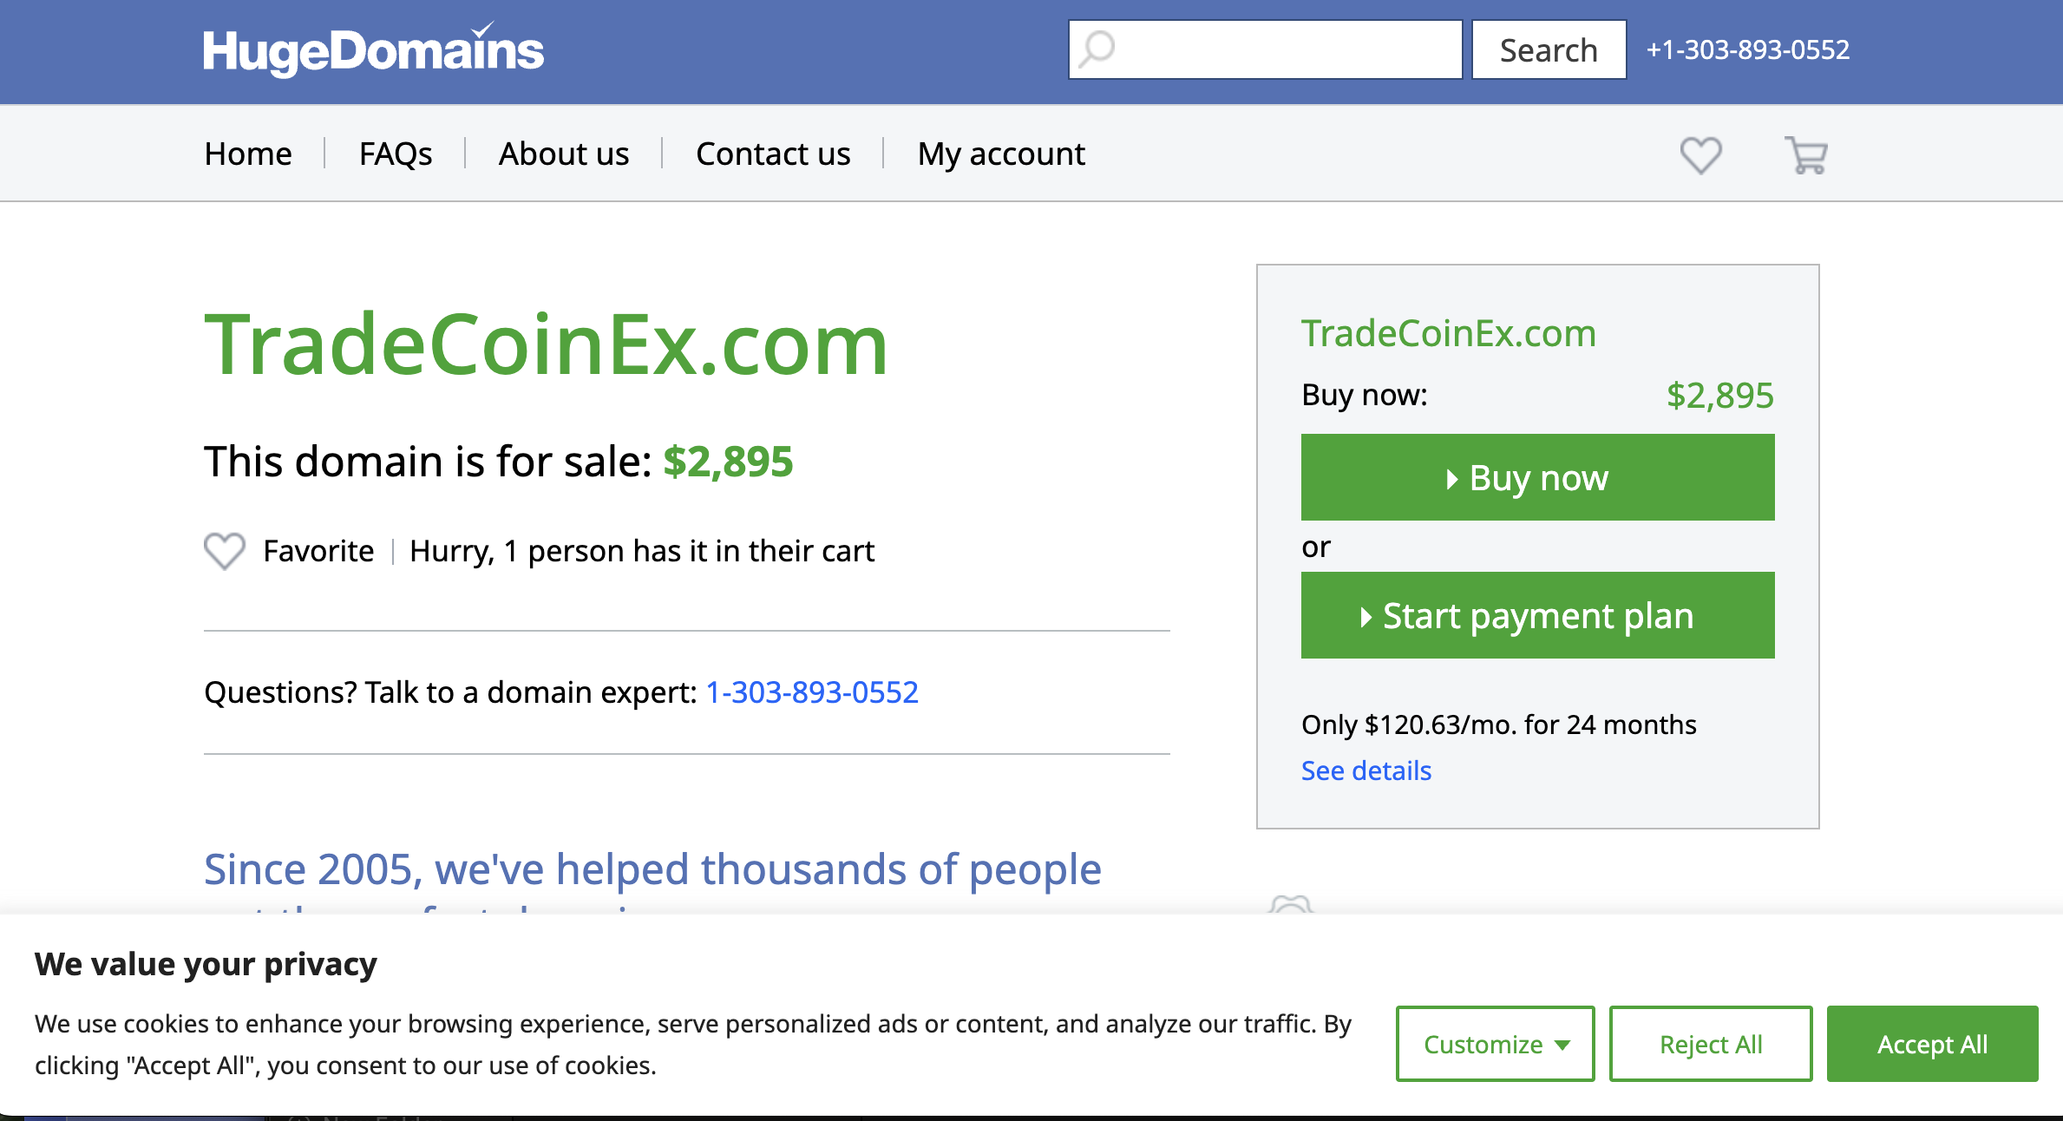
Task: Reject All cookies
Action: [x=1711, y=1044]
